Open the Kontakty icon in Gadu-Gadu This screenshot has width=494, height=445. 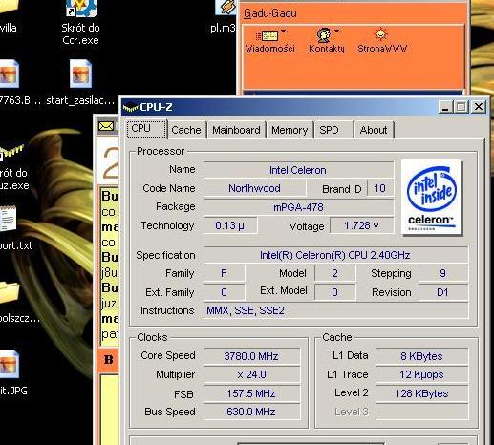[324, 35]
